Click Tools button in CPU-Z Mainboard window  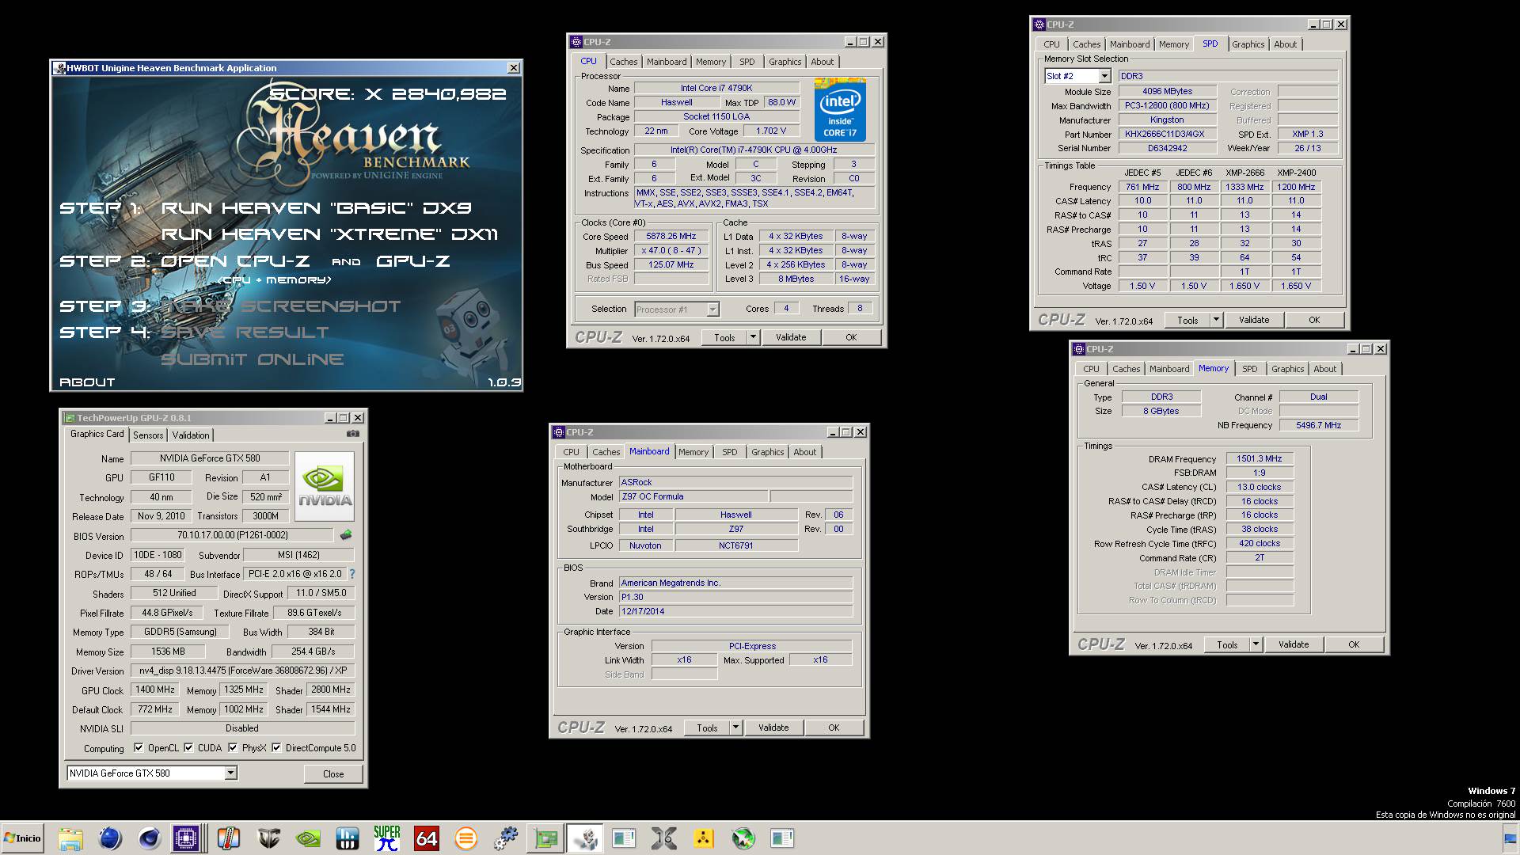(707, 728)
